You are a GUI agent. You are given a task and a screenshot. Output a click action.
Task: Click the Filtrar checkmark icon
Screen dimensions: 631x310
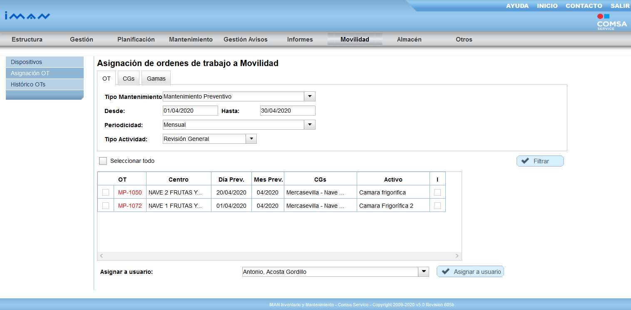[525, 161]
